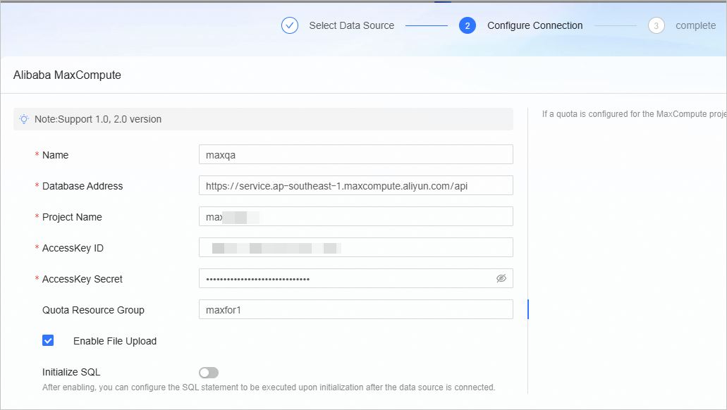Click the Quota Resource Group label

click(x=93, y=310)
